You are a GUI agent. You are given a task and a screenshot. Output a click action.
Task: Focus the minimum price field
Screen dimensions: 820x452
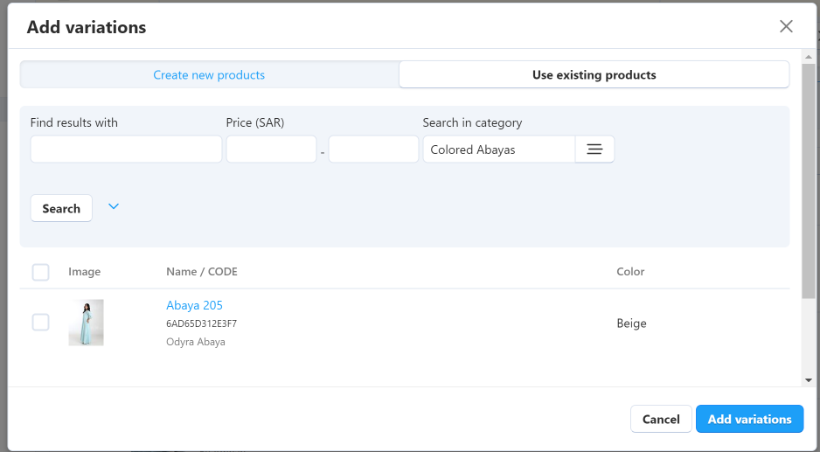click(271, 150)
